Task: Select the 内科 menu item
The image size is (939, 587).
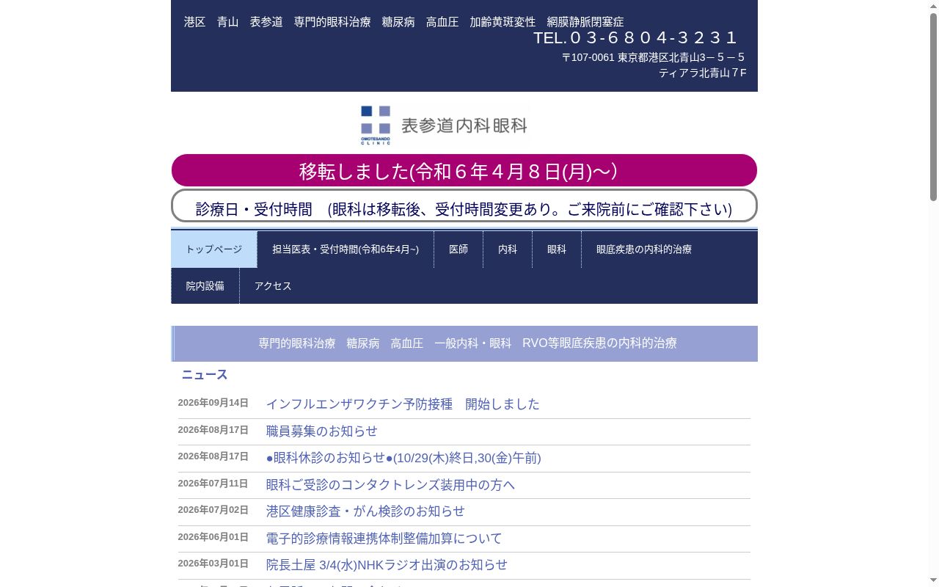Action: pos(508,249)
